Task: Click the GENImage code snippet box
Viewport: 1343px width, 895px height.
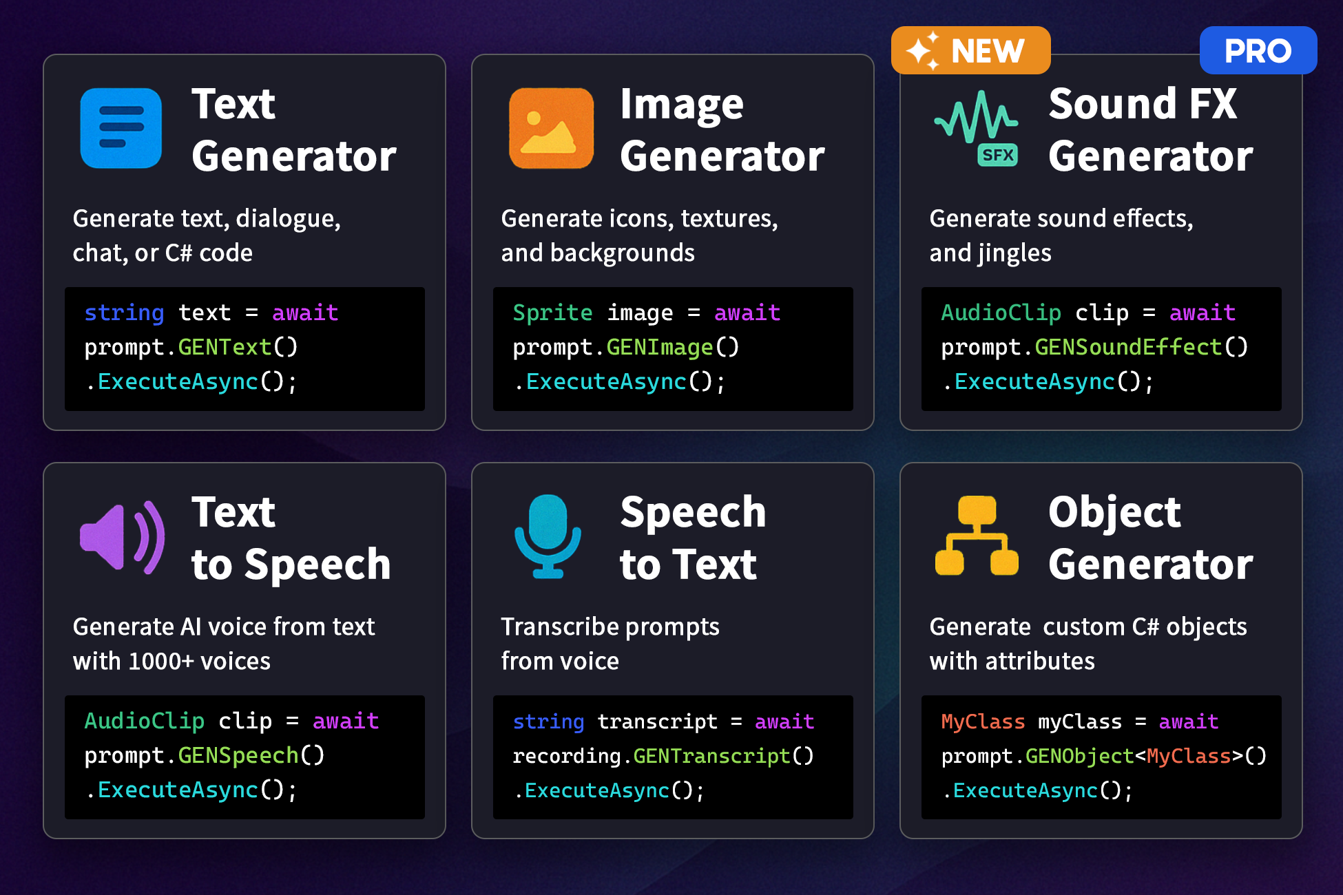Action: [673, 348]
